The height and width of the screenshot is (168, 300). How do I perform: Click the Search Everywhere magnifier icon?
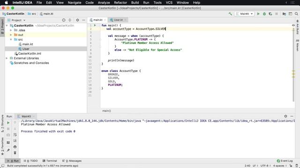[296, 14]
